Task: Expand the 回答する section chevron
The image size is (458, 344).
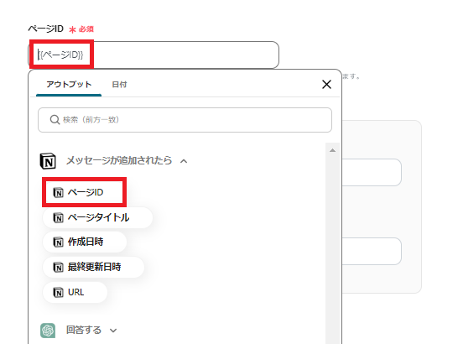Action: point(113,331)
